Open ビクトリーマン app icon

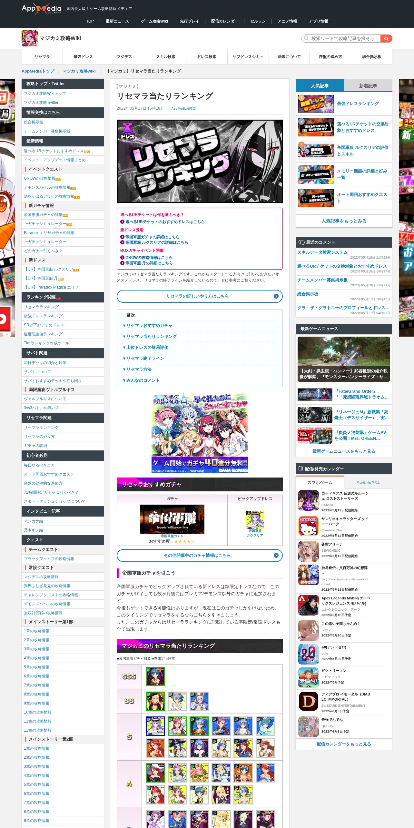click(309, 678)
